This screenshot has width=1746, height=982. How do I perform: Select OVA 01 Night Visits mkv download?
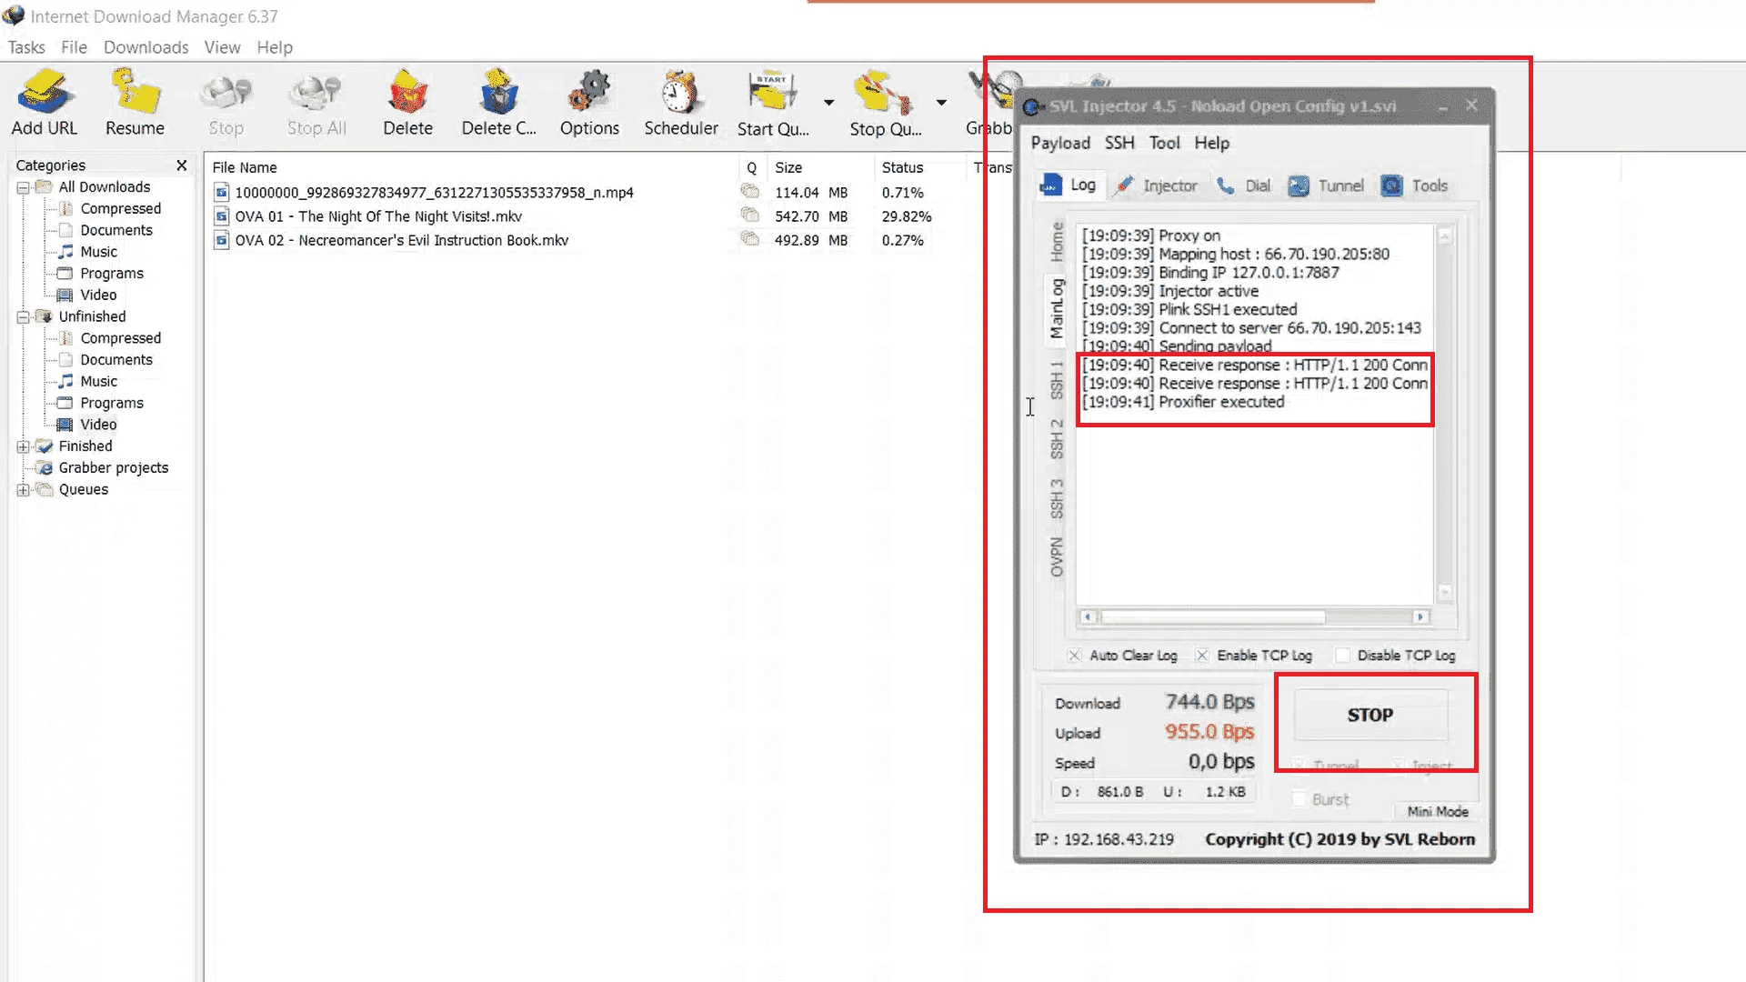(x=378, y=216)
